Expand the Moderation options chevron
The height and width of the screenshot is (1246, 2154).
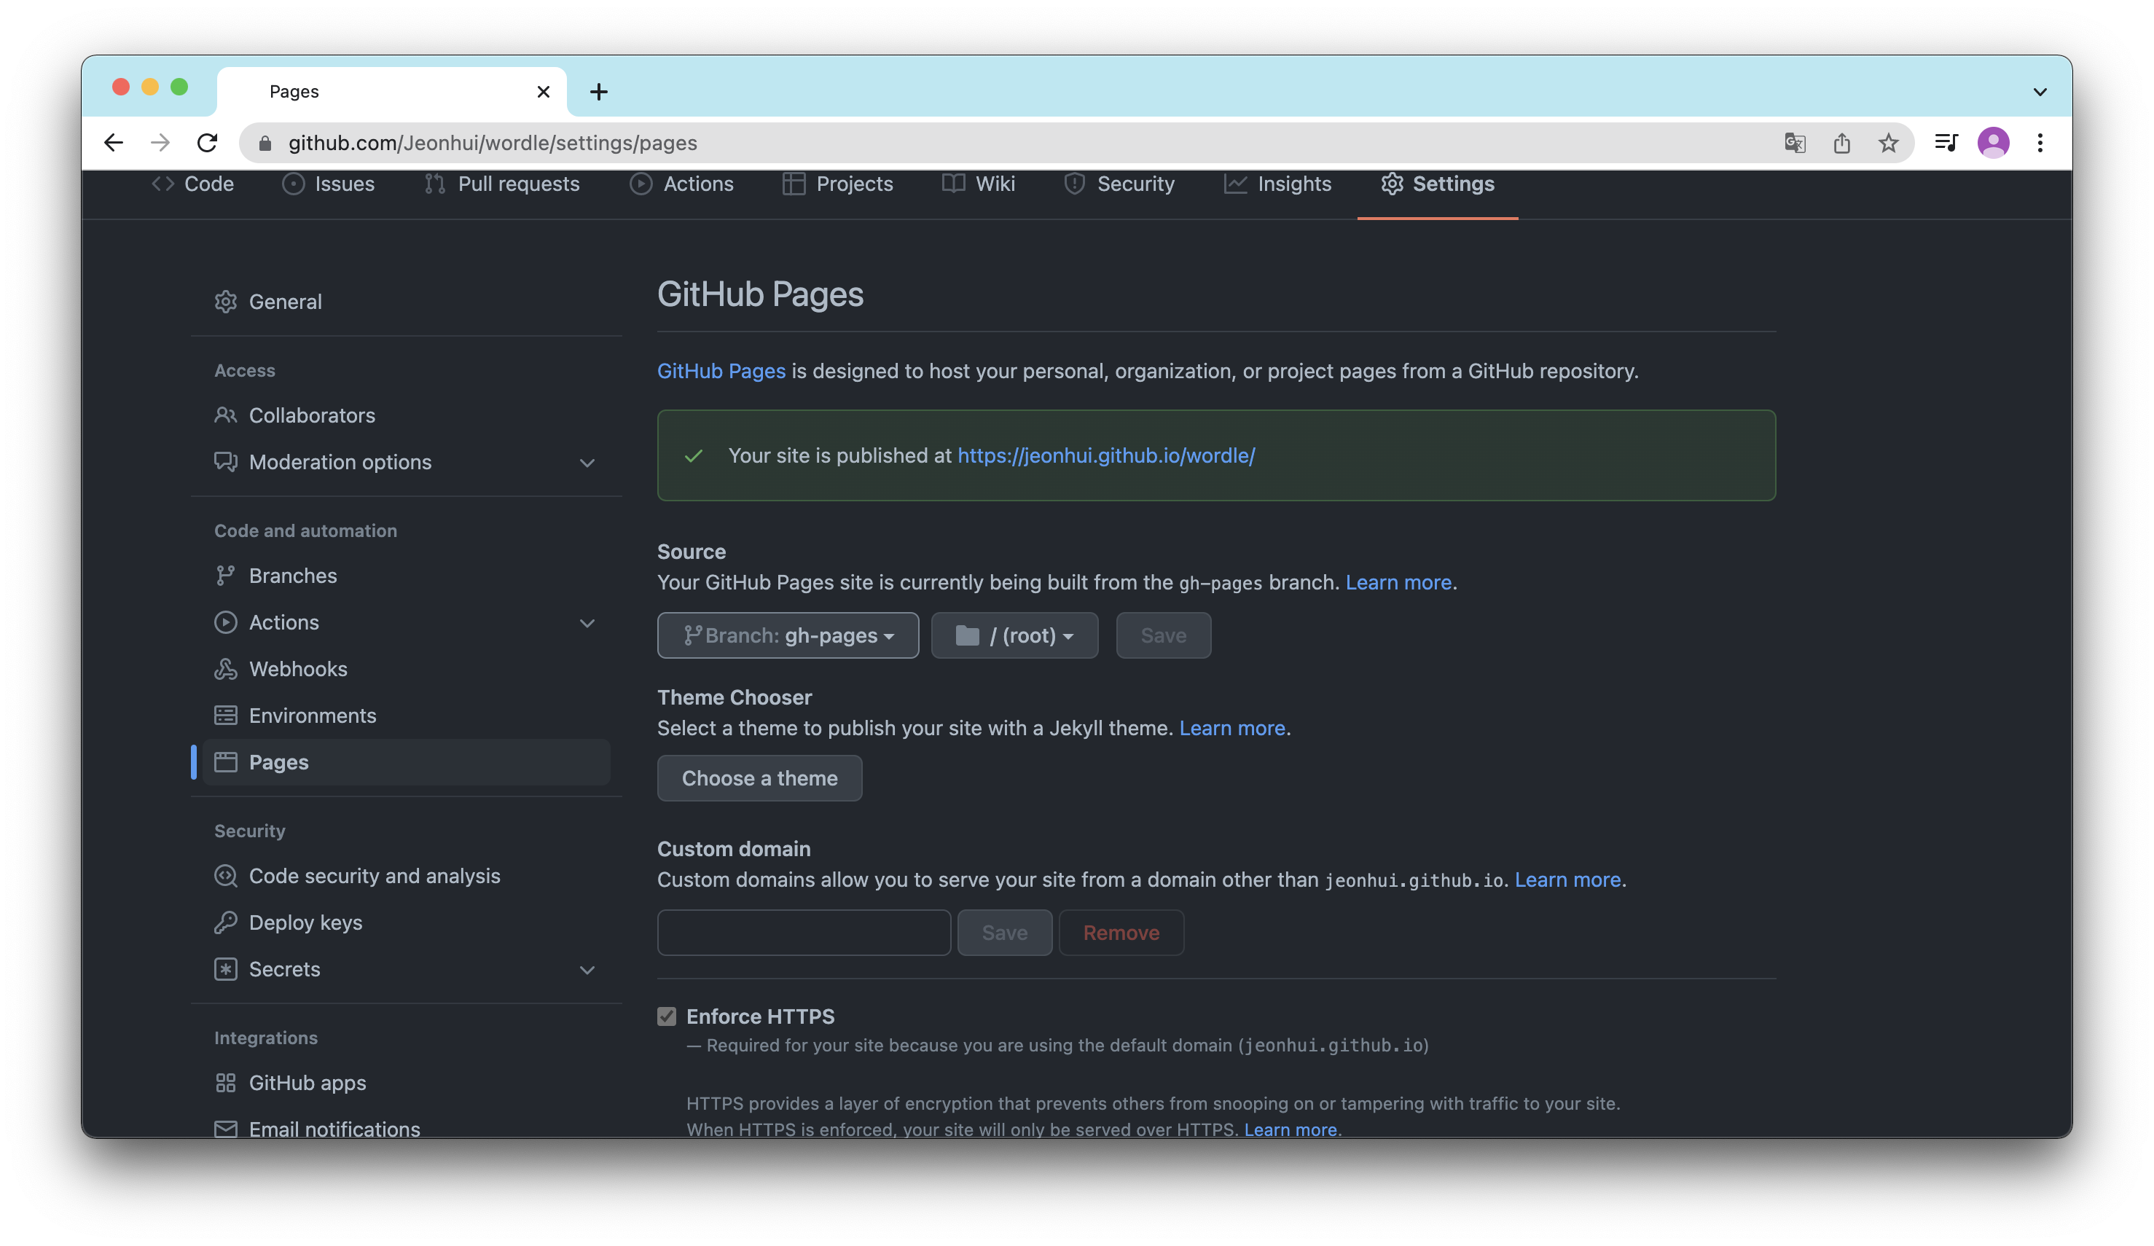pos(587,463)
